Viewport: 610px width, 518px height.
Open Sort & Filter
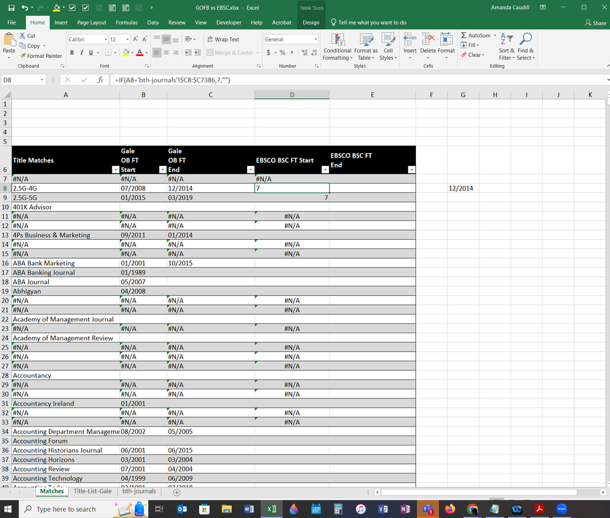click(x=507, y=46)
